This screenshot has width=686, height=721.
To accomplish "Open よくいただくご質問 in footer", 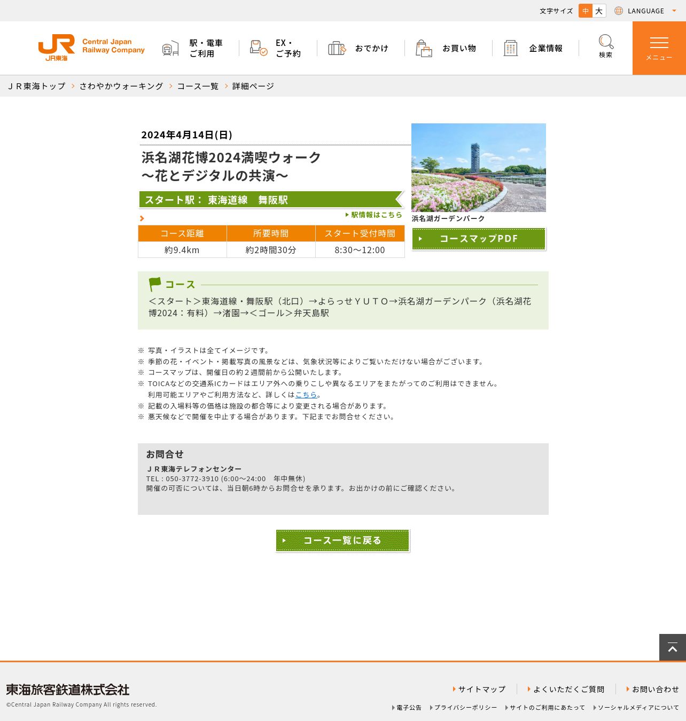I will [x=566, y=689].
